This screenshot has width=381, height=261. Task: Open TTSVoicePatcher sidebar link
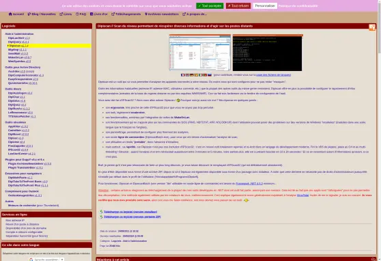(22, 116)
